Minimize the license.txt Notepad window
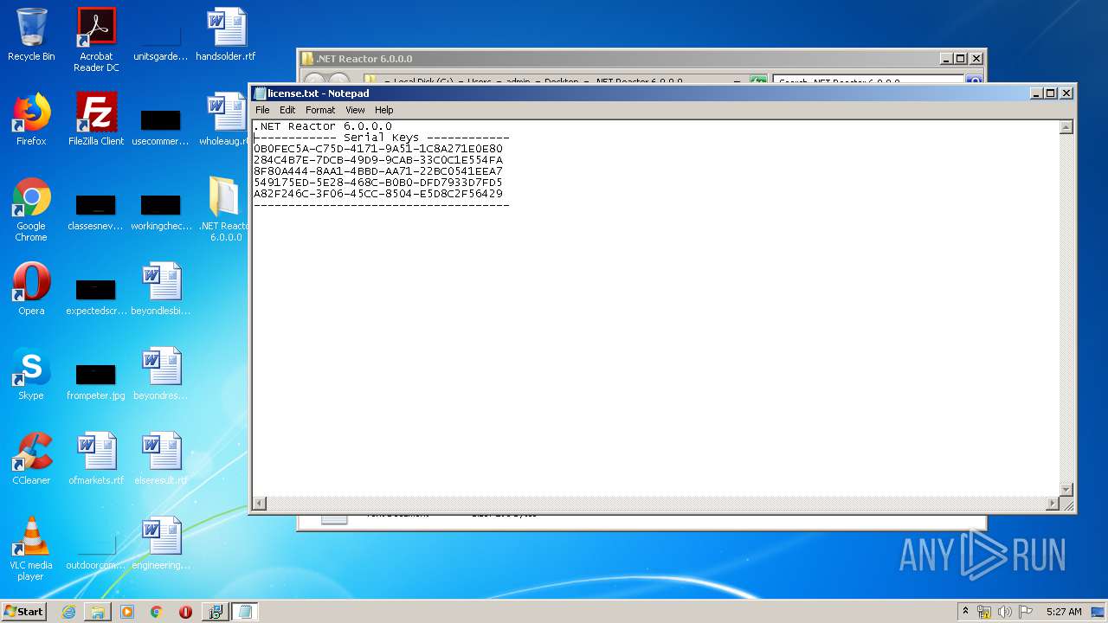The height and width of the screenshot is (623, 1108). coord(1036,93)
